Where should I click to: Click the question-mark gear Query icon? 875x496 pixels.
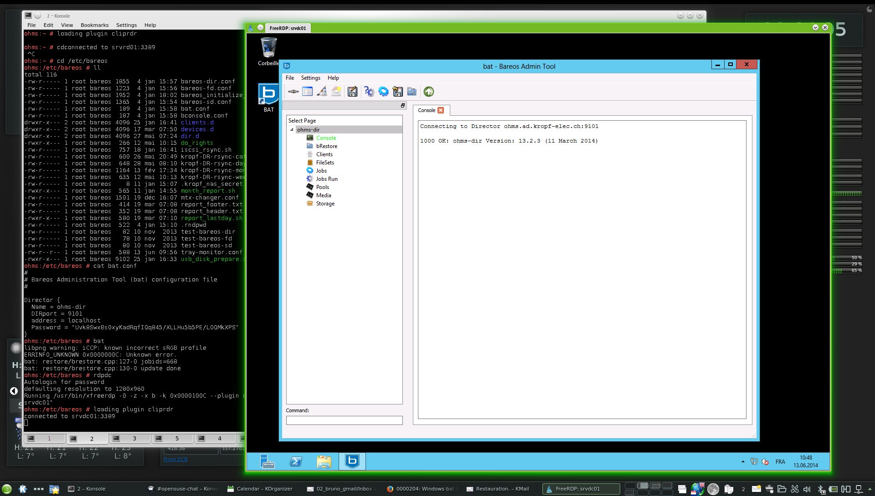click(369, 92)
